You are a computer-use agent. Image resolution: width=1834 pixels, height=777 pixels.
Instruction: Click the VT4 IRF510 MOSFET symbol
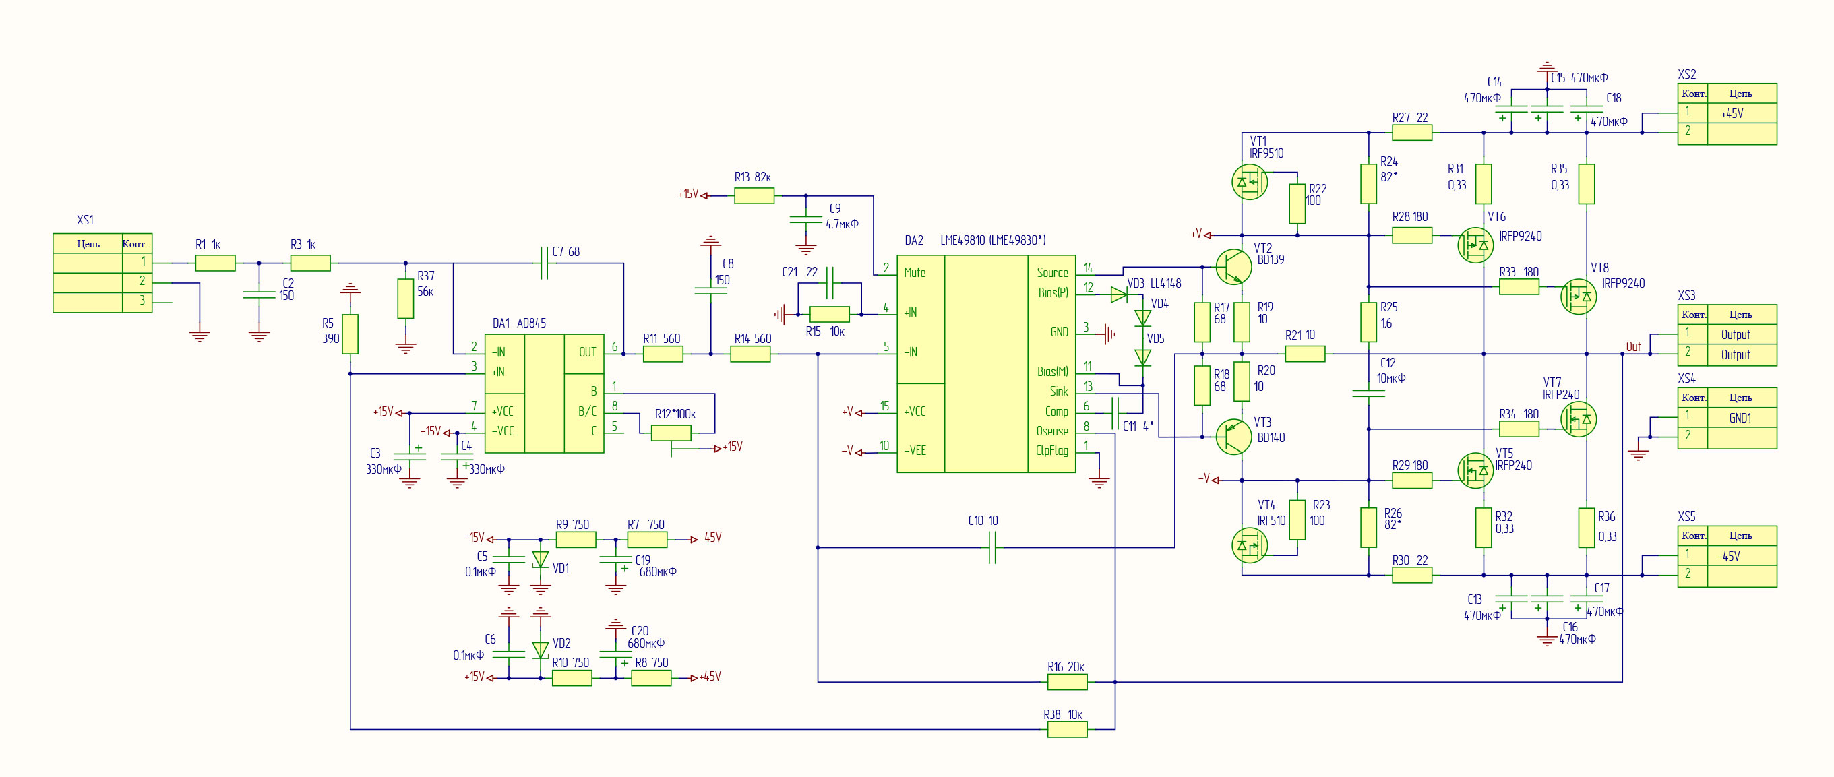(x=1250, y=546)
